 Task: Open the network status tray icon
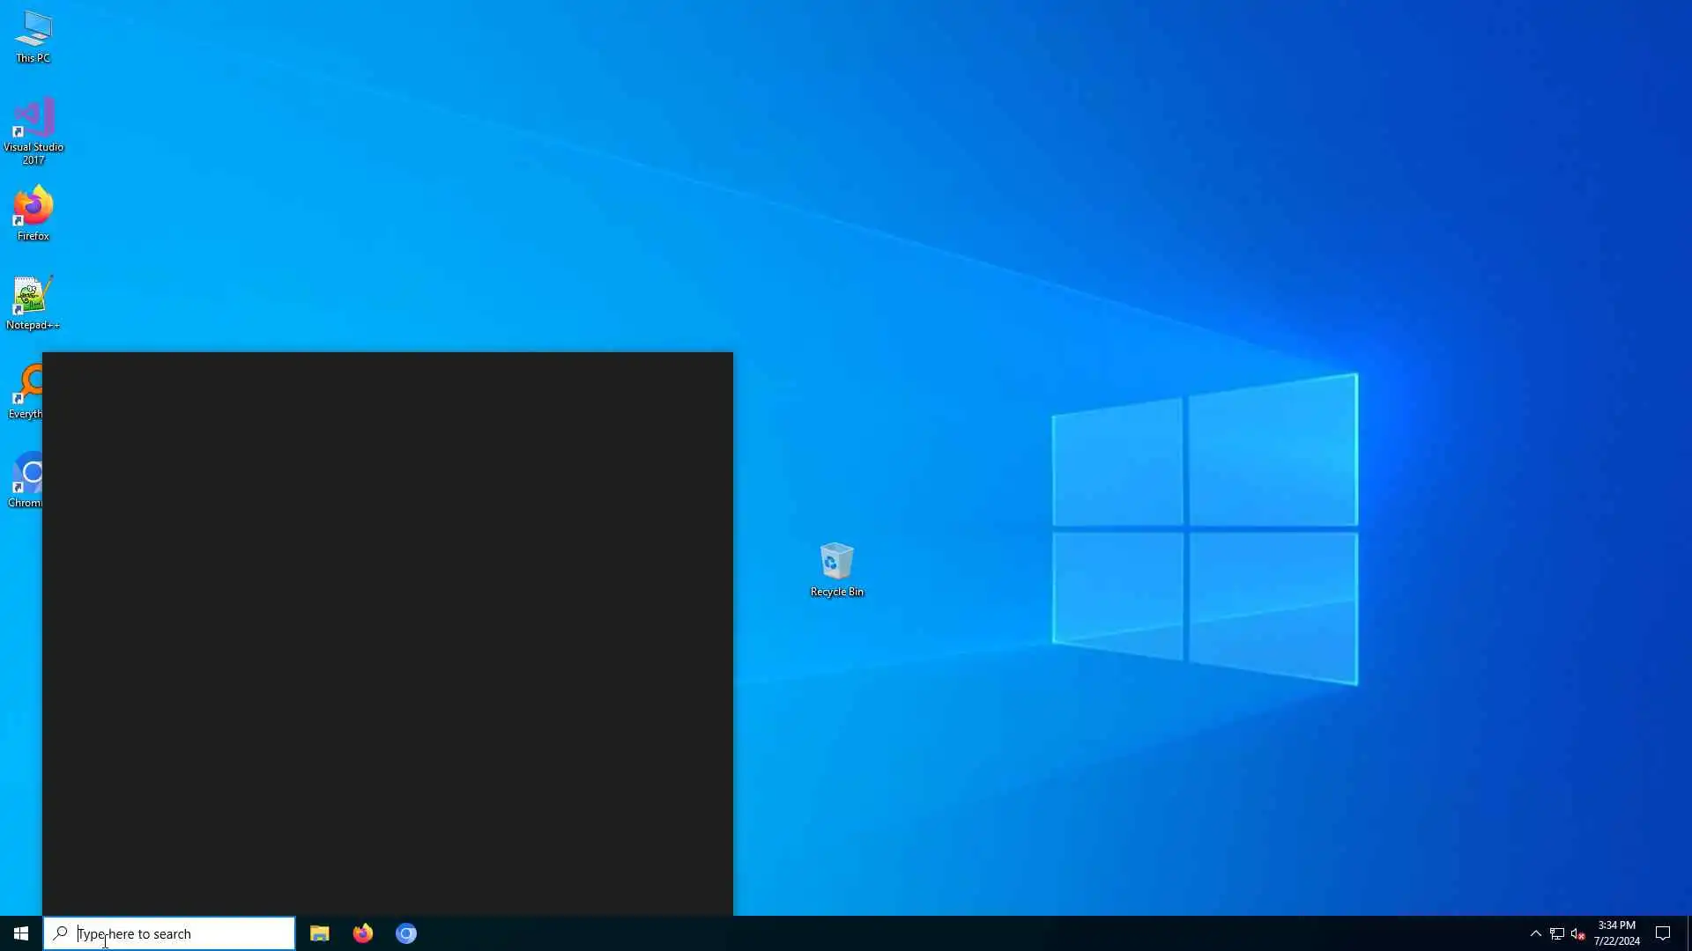(1556, 933)
